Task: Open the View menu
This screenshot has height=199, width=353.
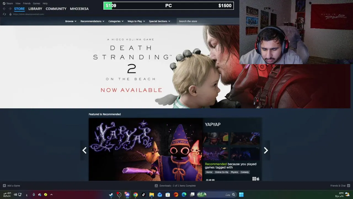Action: pos(18,3)
